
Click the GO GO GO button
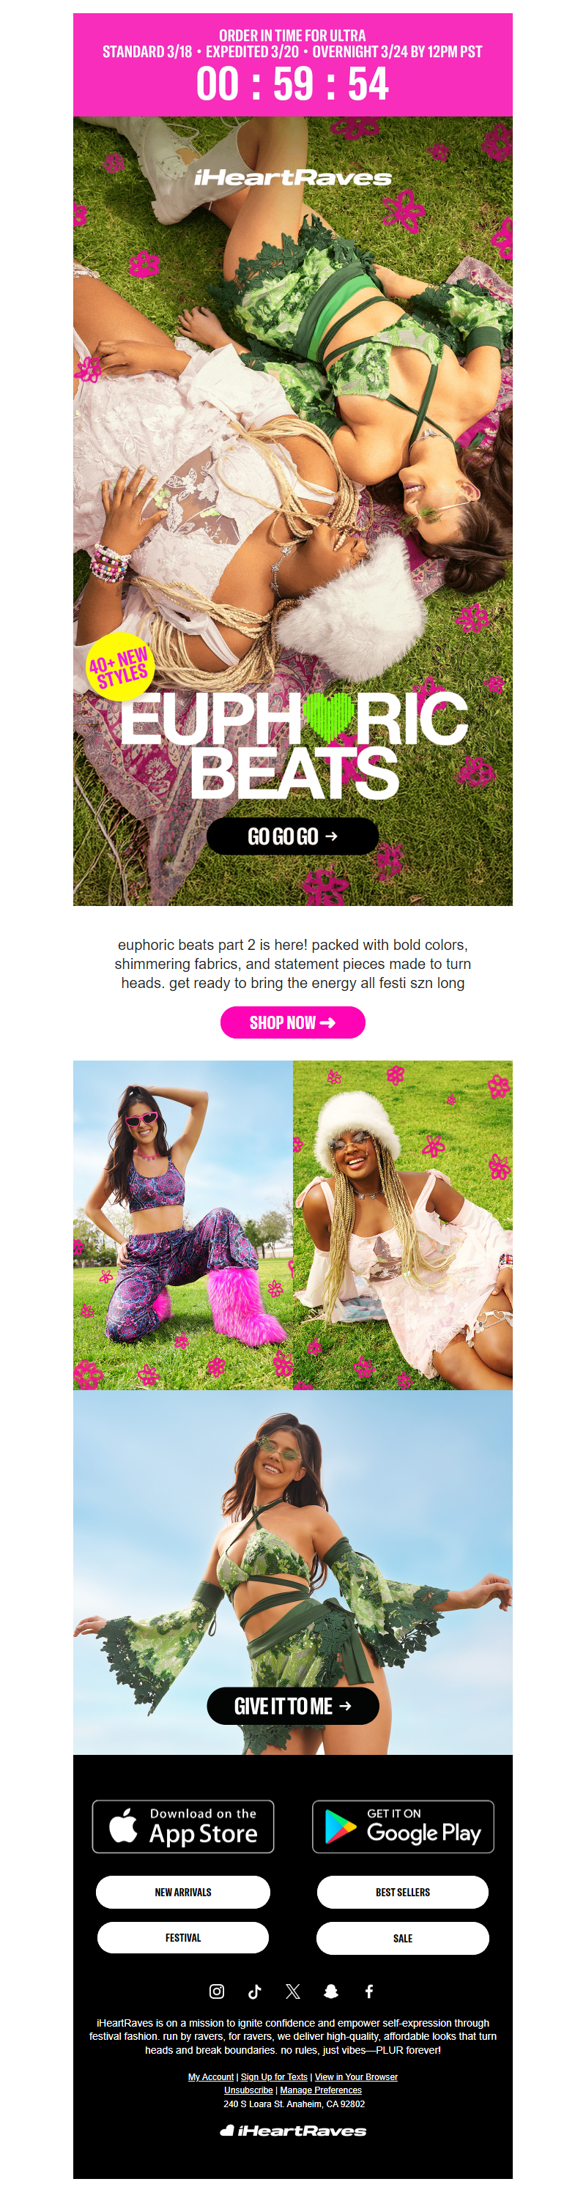coord(292,835)
